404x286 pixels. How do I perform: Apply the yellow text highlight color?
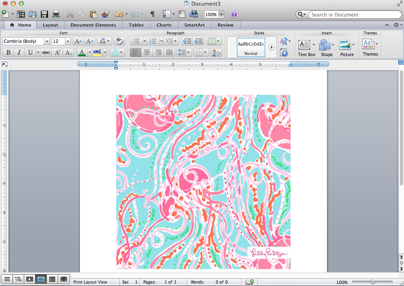(x=97, y=52)
